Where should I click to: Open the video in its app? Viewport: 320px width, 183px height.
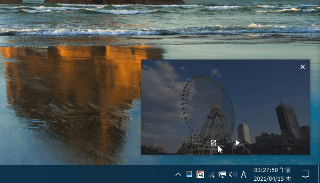coord(213,143)
